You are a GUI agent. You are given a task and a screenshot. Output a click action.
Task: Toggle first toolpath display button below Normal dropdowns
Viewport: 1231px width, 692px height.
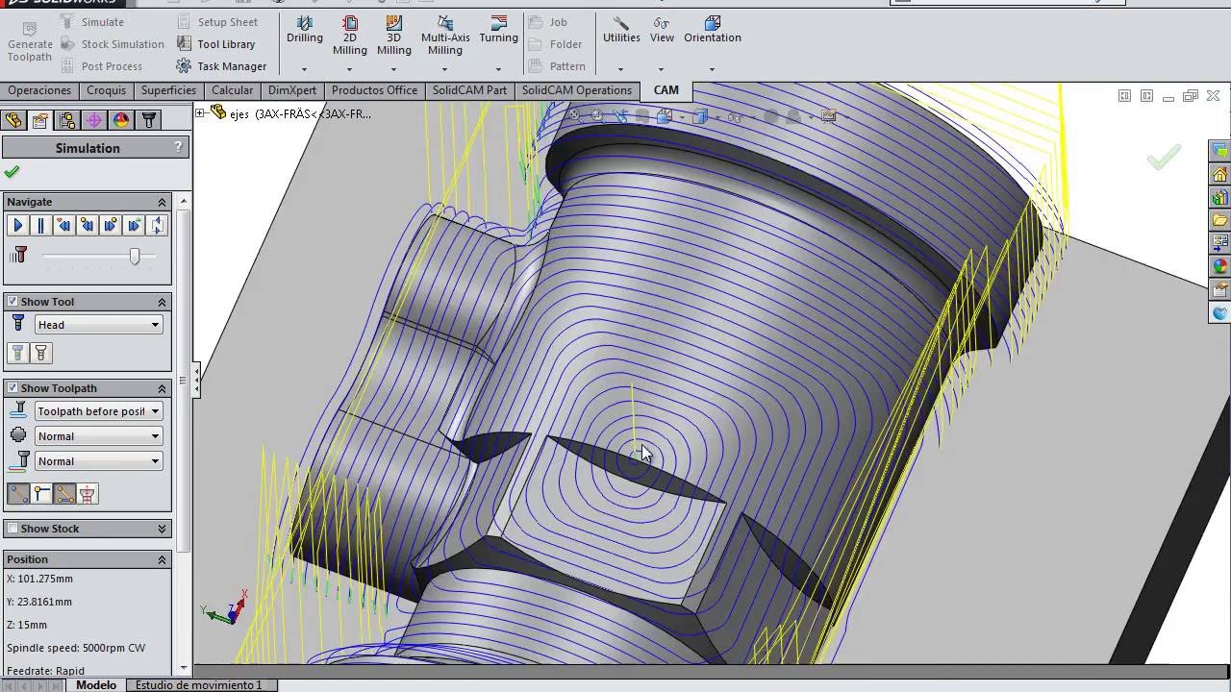tap(18, 494)
